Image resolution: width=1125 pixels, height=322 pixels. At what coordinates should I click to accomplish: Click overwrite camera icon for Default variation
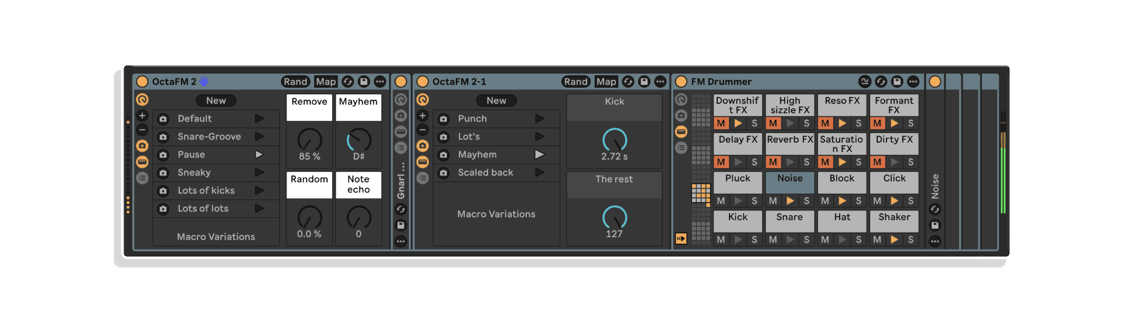[x=163, y=119]
